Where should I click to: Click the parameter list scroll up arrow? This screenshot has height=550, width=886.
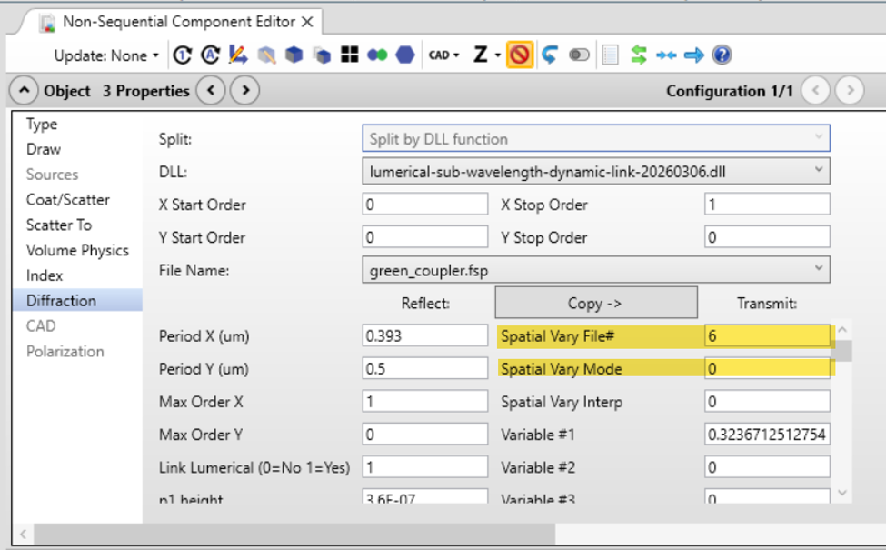pos(842,330)
